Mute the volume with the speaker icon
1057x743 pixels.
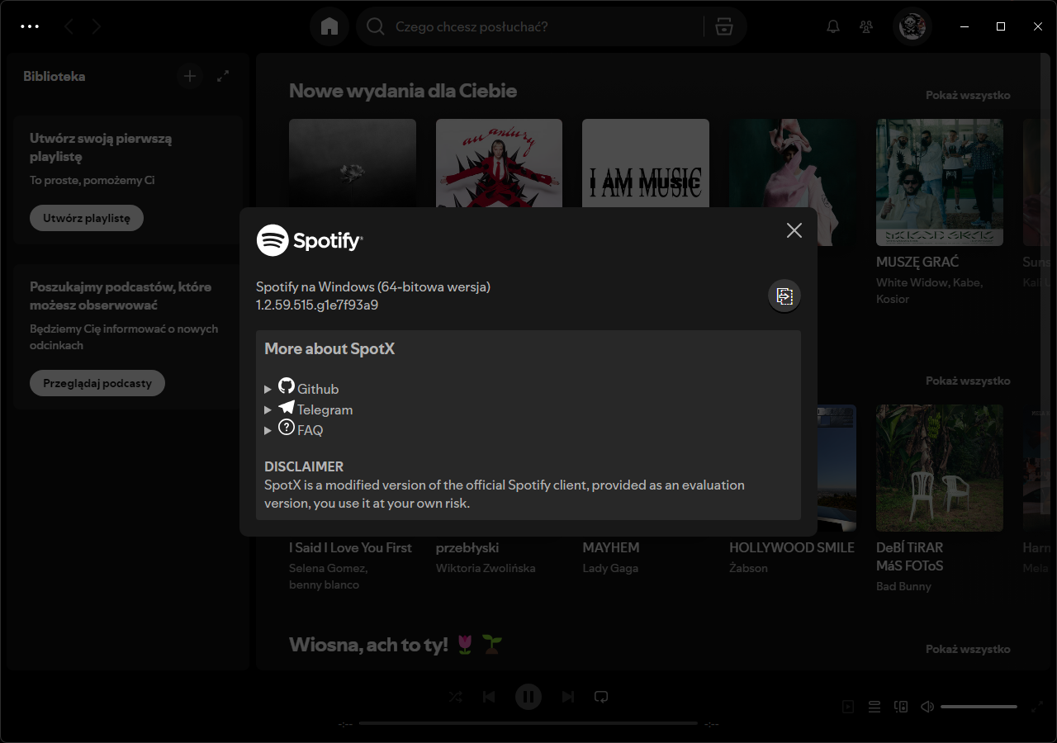point(927,707)
